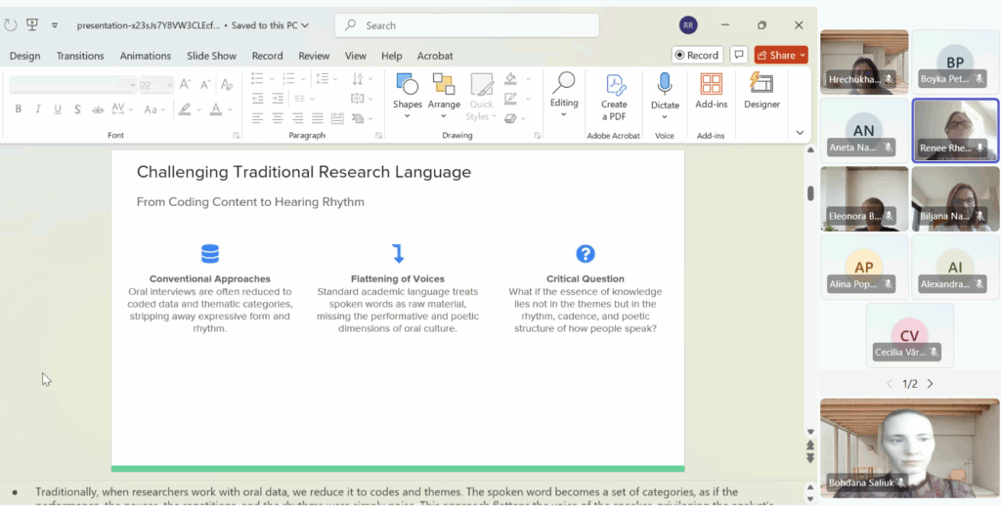
Task: Toggle Bold formatting
Action: point(19,109)
